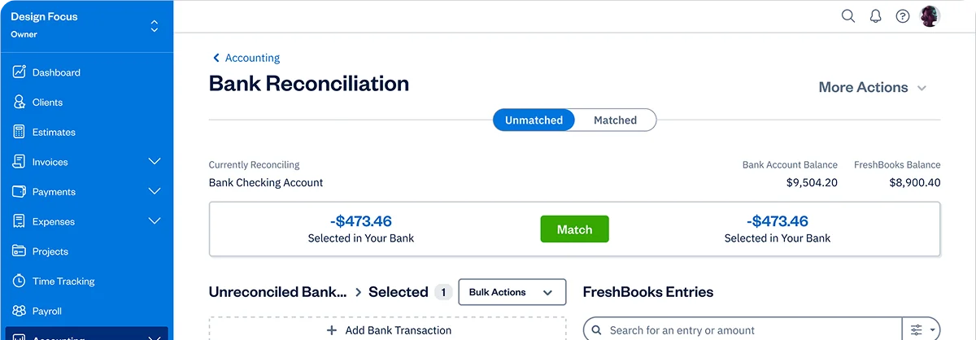Switch to the Unmatched toggle view
The width and height of the screenshot is (976, 340).
tap(534, 120)
